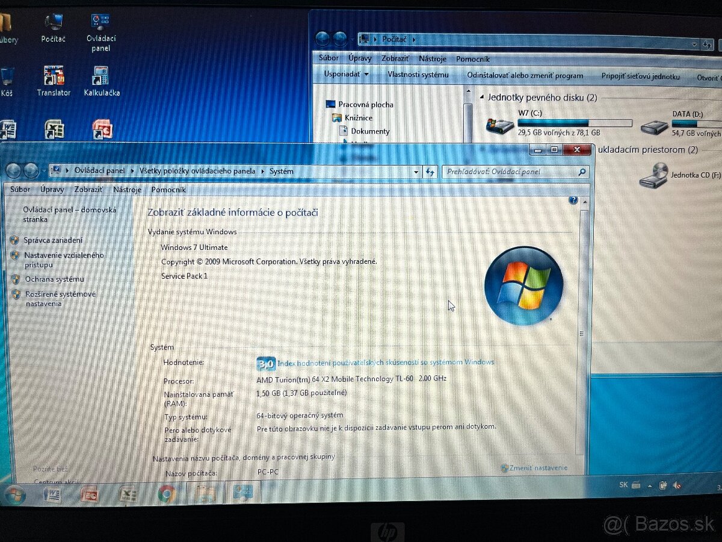This screenshot has width=722, height=542.
Task: Open PowerPoint from the taskbar
Action: pos(90,494)
